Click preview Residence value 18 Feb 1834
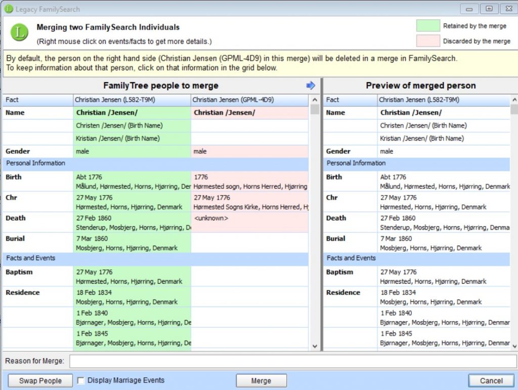Viewport: 518px width, 390px height. pyautogui.click(x=444, y=297)
